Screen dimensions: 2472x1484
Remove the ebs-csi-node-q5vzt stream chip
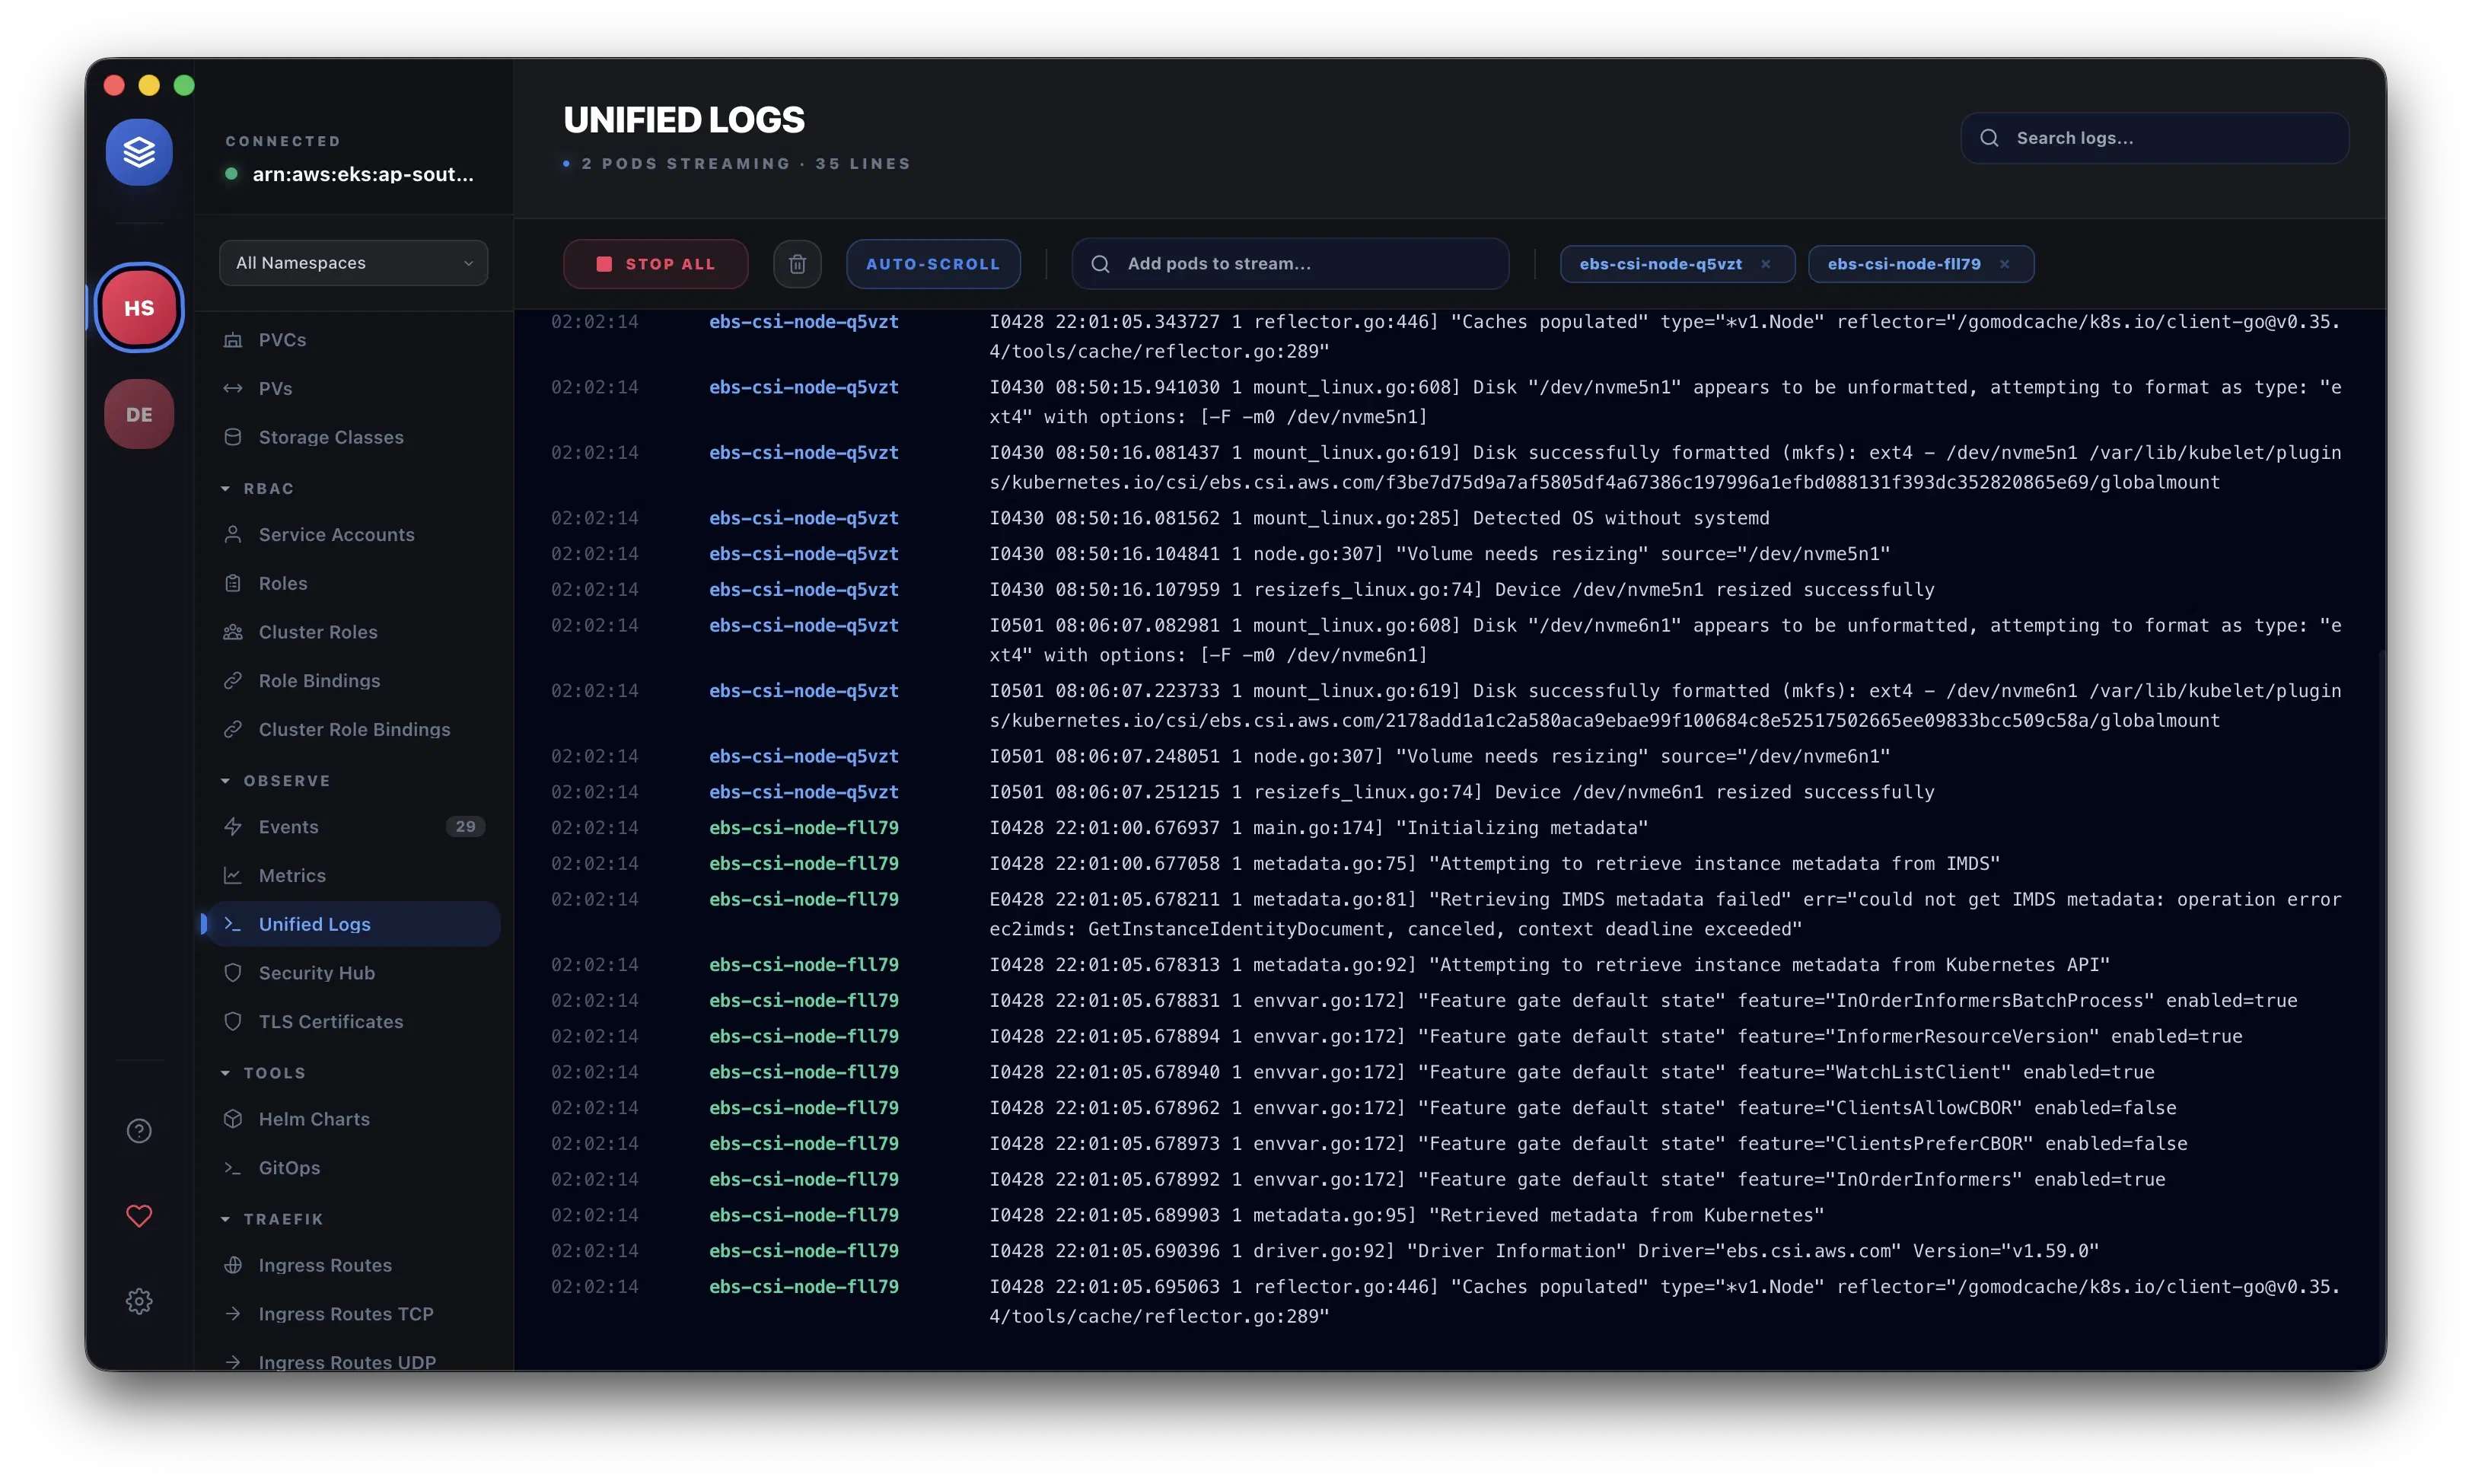click(1766, 264)
